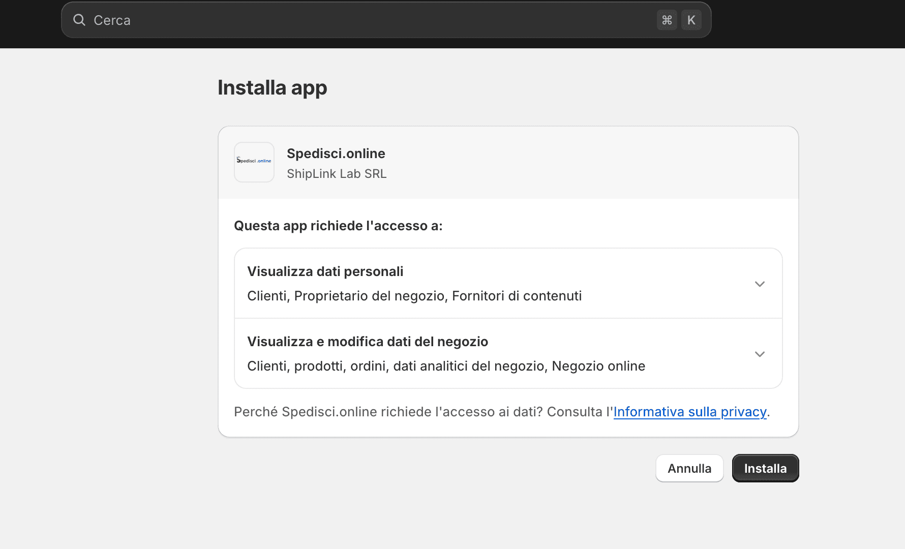Click the ⌘ shortcut key badge

pos(667,20)
